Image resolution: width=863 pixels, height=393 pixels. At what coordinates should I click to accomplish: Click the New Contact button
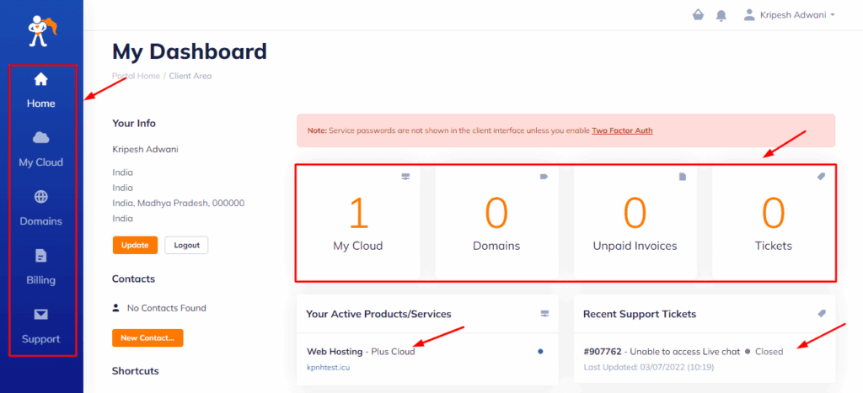tap(147, 337)
